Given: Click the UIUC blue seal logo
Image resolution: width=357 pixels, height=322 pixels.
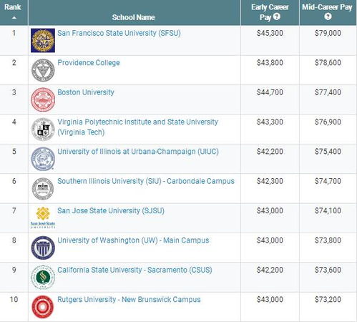Looking at the screenshot, I should tap(43, 159).
